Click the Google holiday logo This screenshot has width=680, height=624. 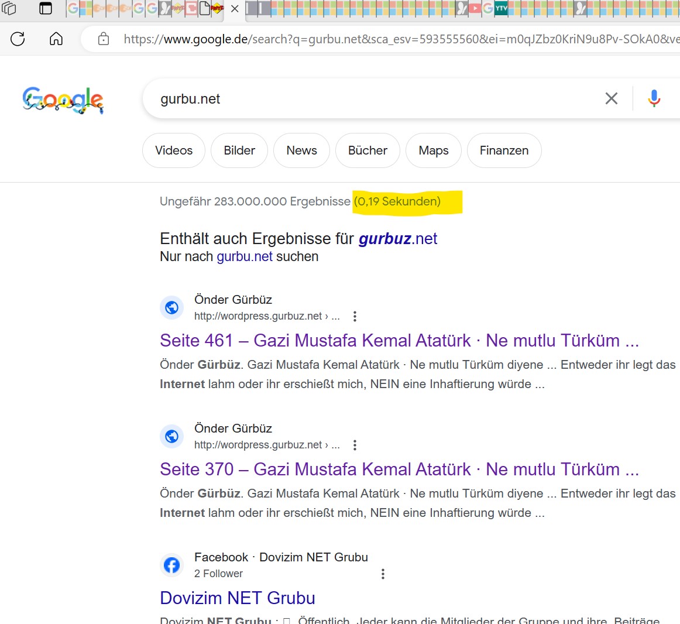tap(63, 100)
